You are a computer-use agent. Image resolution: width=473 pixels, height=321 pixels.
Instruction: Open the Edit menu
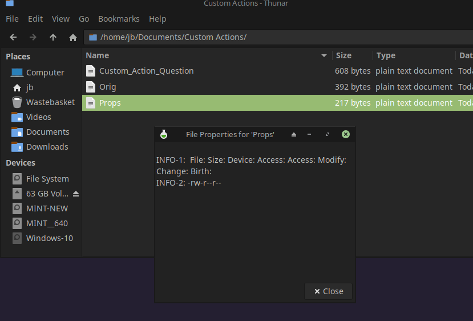[35, 19]
